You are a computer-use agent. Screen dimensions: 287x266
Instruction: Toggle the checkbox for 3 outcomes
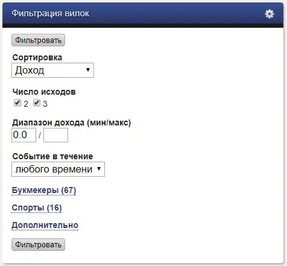[37, 103]
